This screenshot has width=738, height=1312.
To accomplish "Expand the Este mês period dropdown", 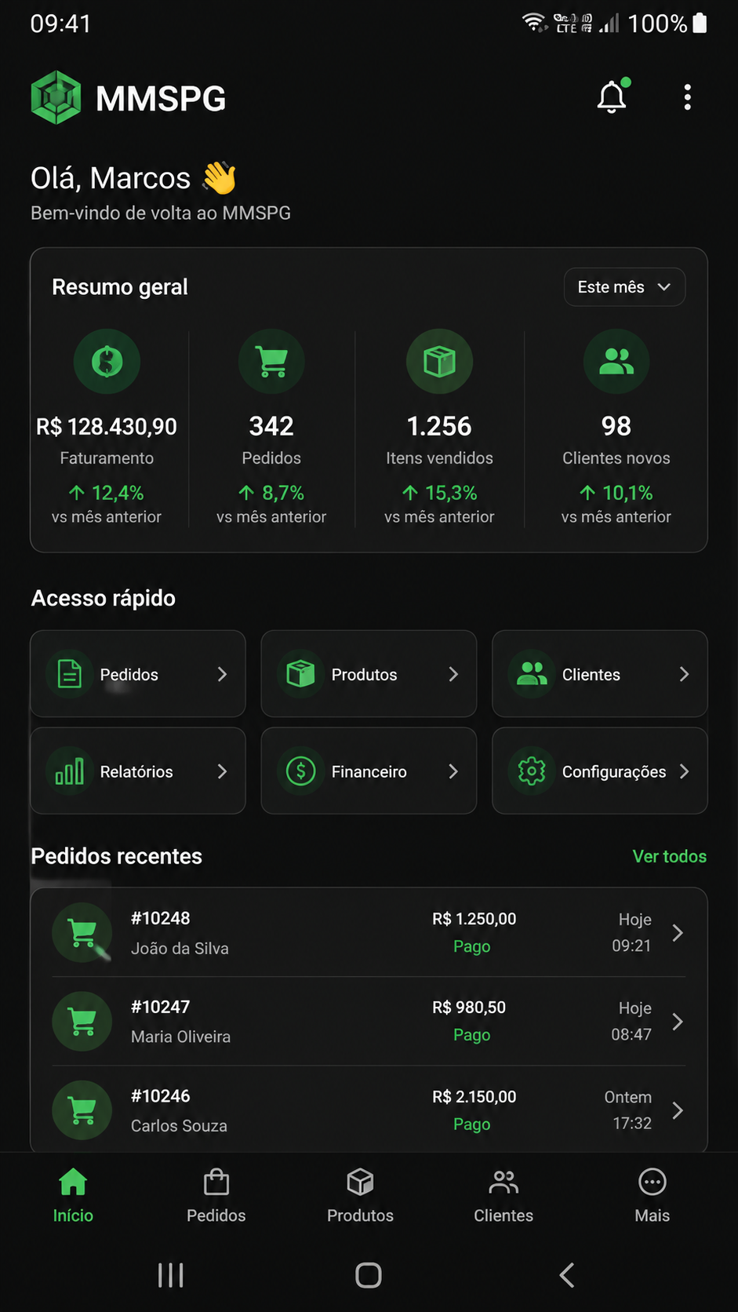I will click(624, 287).
